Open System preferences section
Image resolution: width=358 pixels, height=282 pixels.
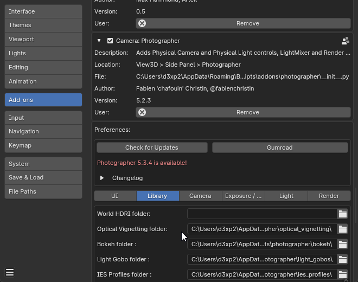(x=43, y=164)
